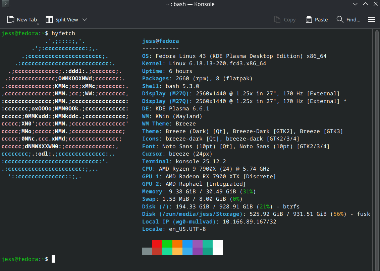Open Find with the magnifier icon
This screenshot has height=271, width=380.
[340, 19]
